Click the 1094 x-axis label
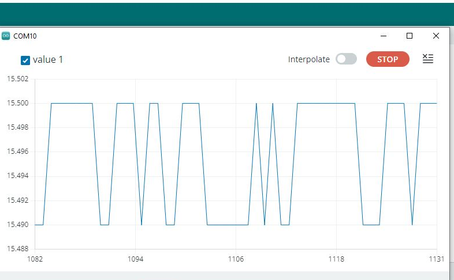 coord(136,259)
